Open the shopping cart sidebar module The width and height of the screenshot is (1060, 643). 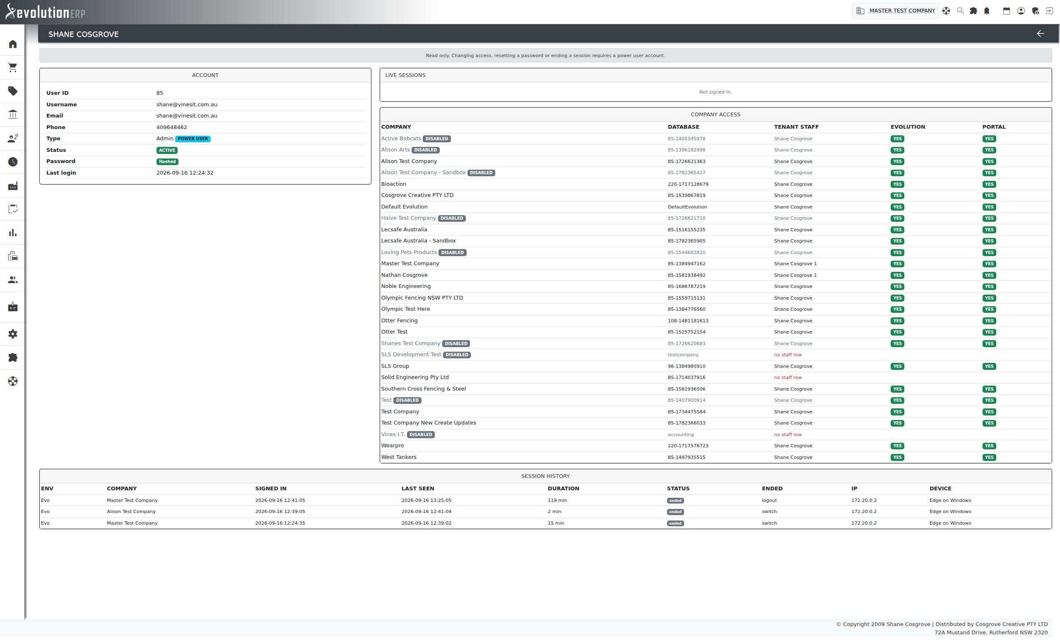(x=13, y=67)
